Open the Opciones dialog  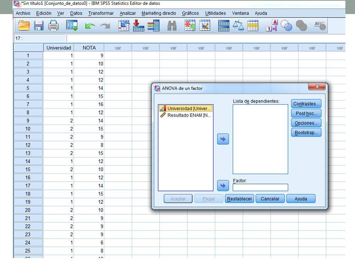click(306, 123)
